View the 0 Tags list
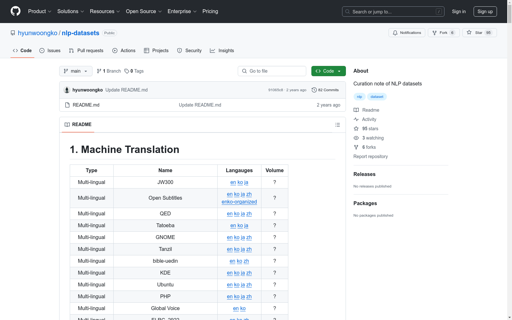The height and width of the screenshot is (320, 512). [x=134, y=71]
